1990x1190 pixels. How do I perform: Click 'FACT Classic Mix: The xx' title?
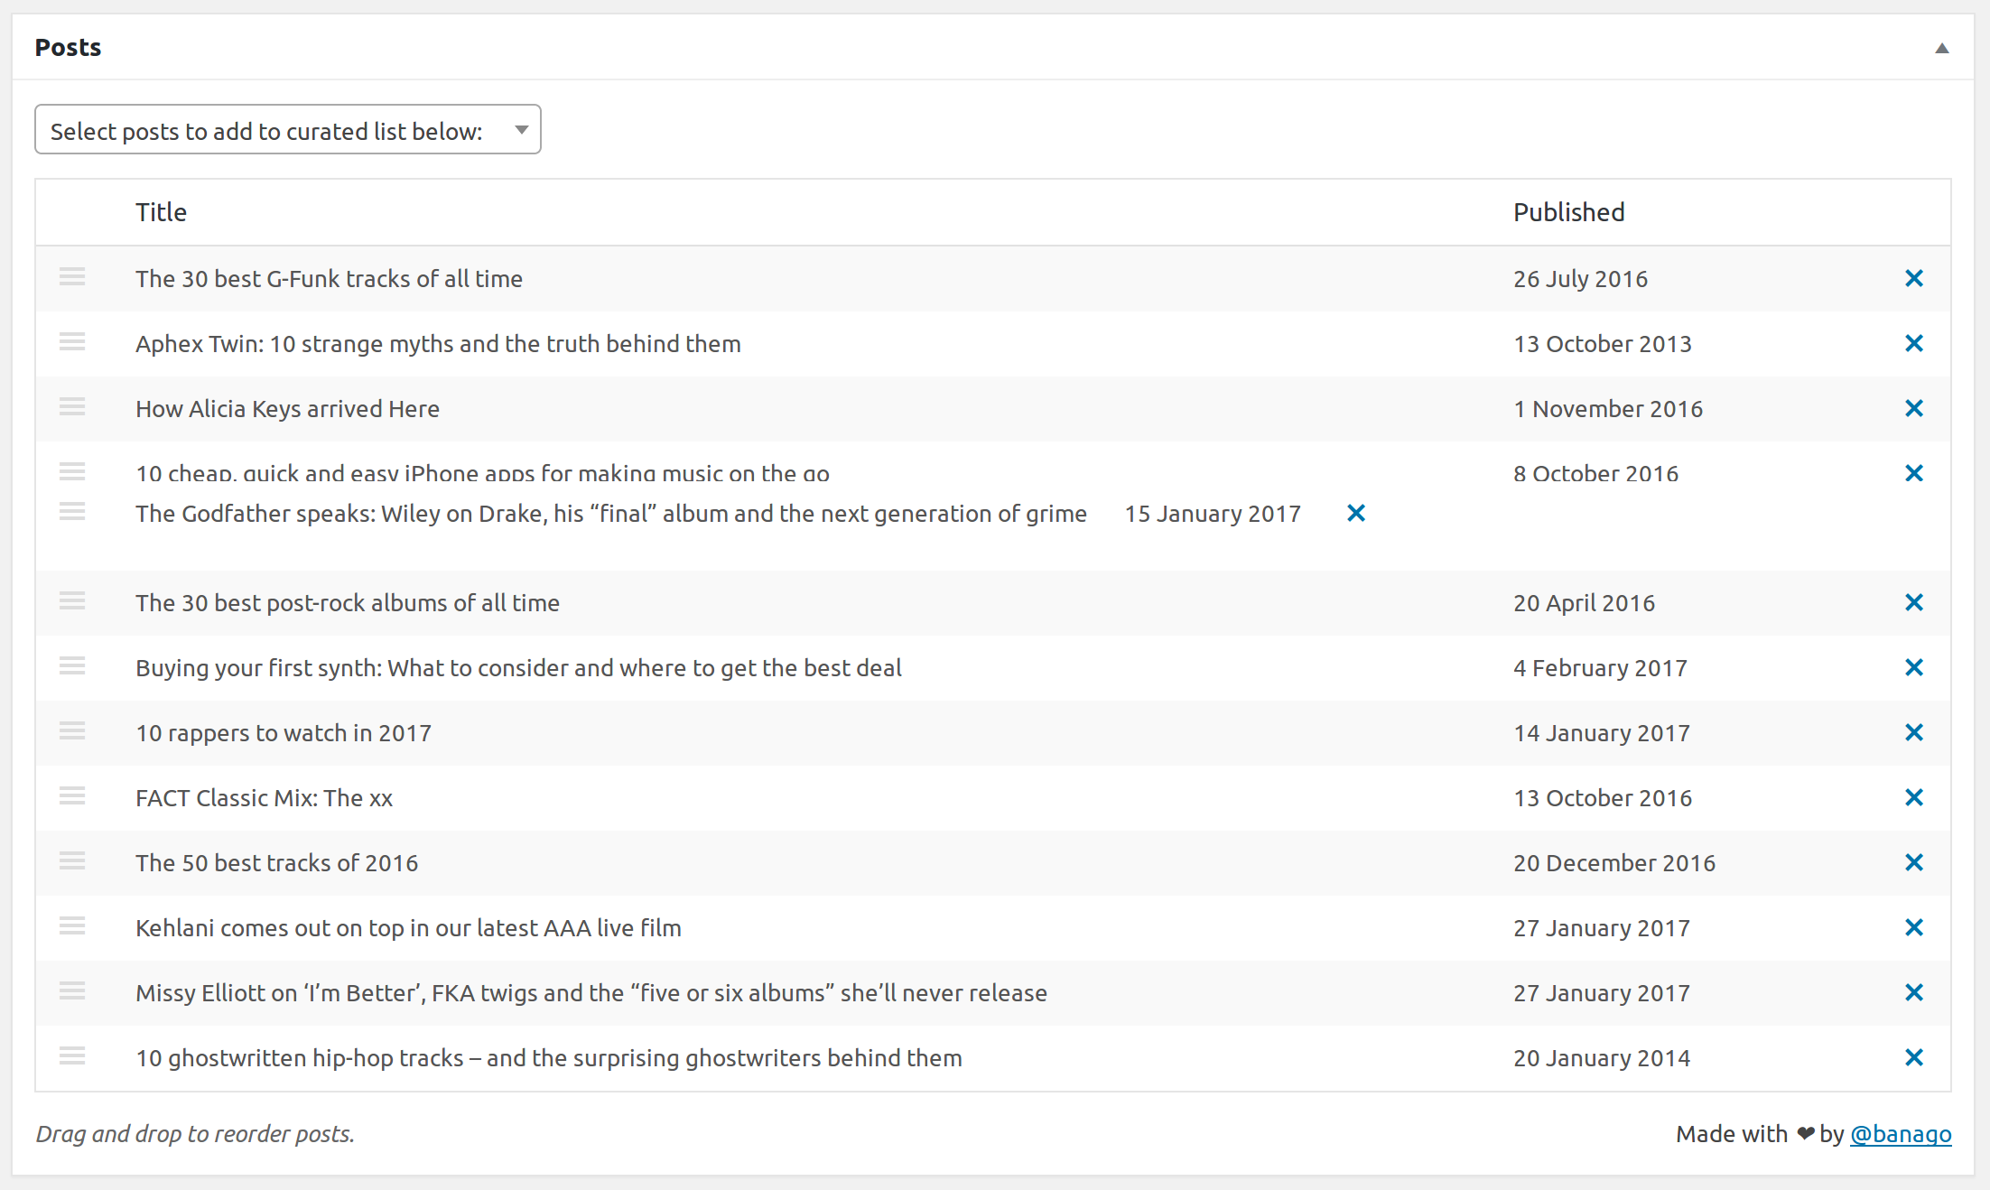(264, 798)
